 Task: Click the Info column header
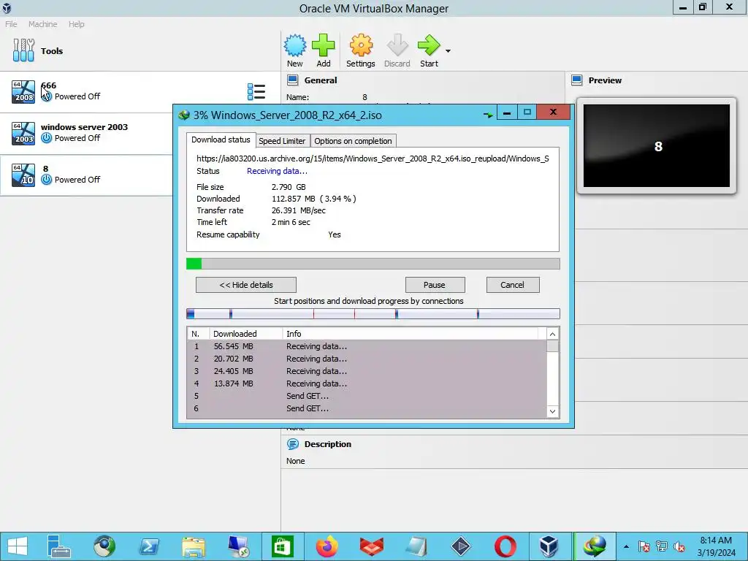(411, 334)
